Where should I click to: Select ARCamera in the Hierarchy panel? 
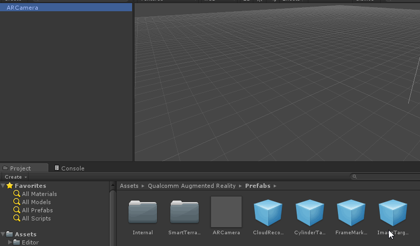[x=66, y=8]
